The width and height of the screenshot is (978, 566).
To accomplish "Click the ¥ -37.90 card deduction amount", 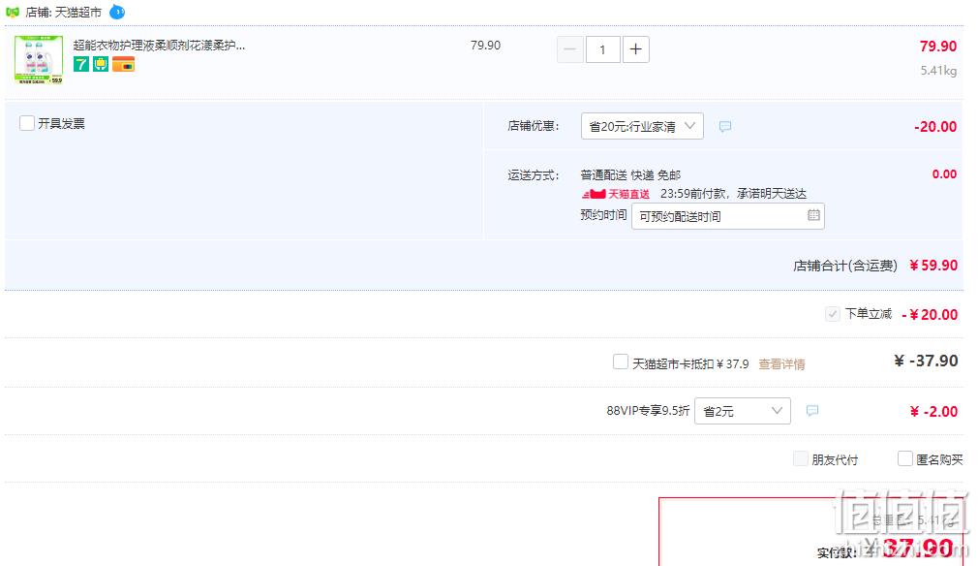I will [926, 361].
